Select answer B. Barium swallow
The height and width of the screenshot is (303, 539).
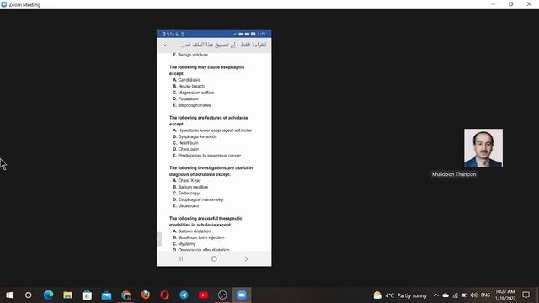coord(190,187)
